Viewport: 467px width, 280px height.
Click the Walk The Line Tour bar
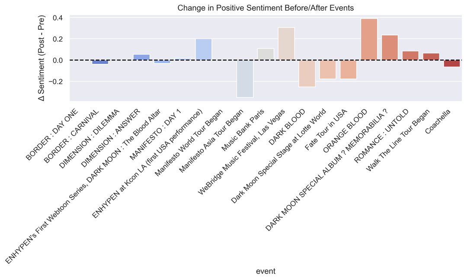click(431, 57)
